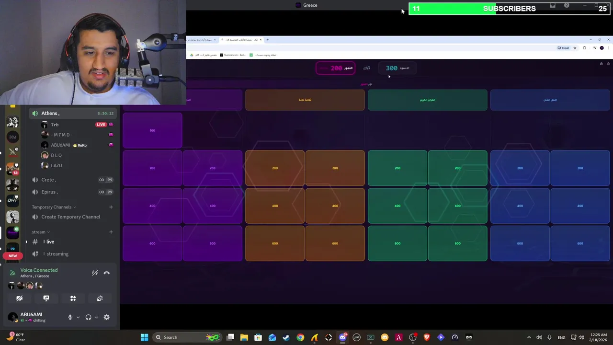
Task: Click the NEW unread servers indicator
Action: tap(12, 255)
